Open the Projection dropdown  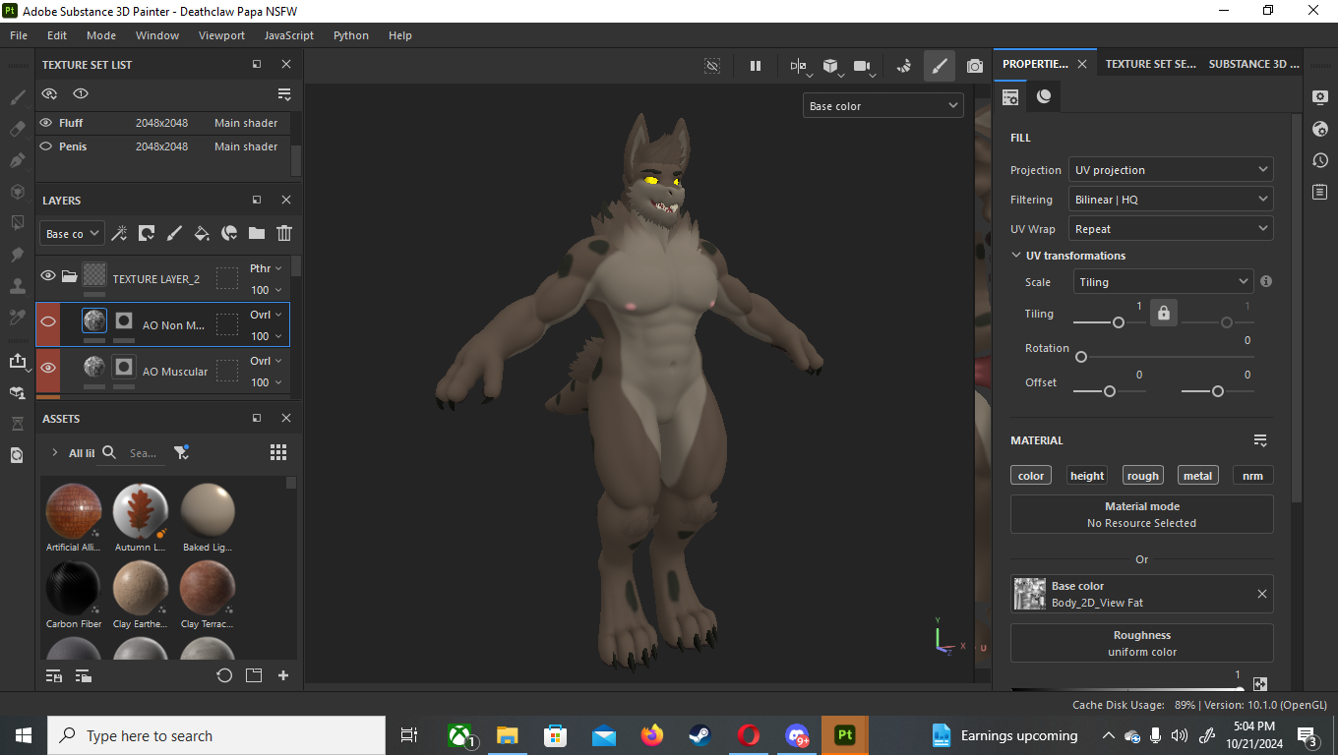tap(1171, 170)
